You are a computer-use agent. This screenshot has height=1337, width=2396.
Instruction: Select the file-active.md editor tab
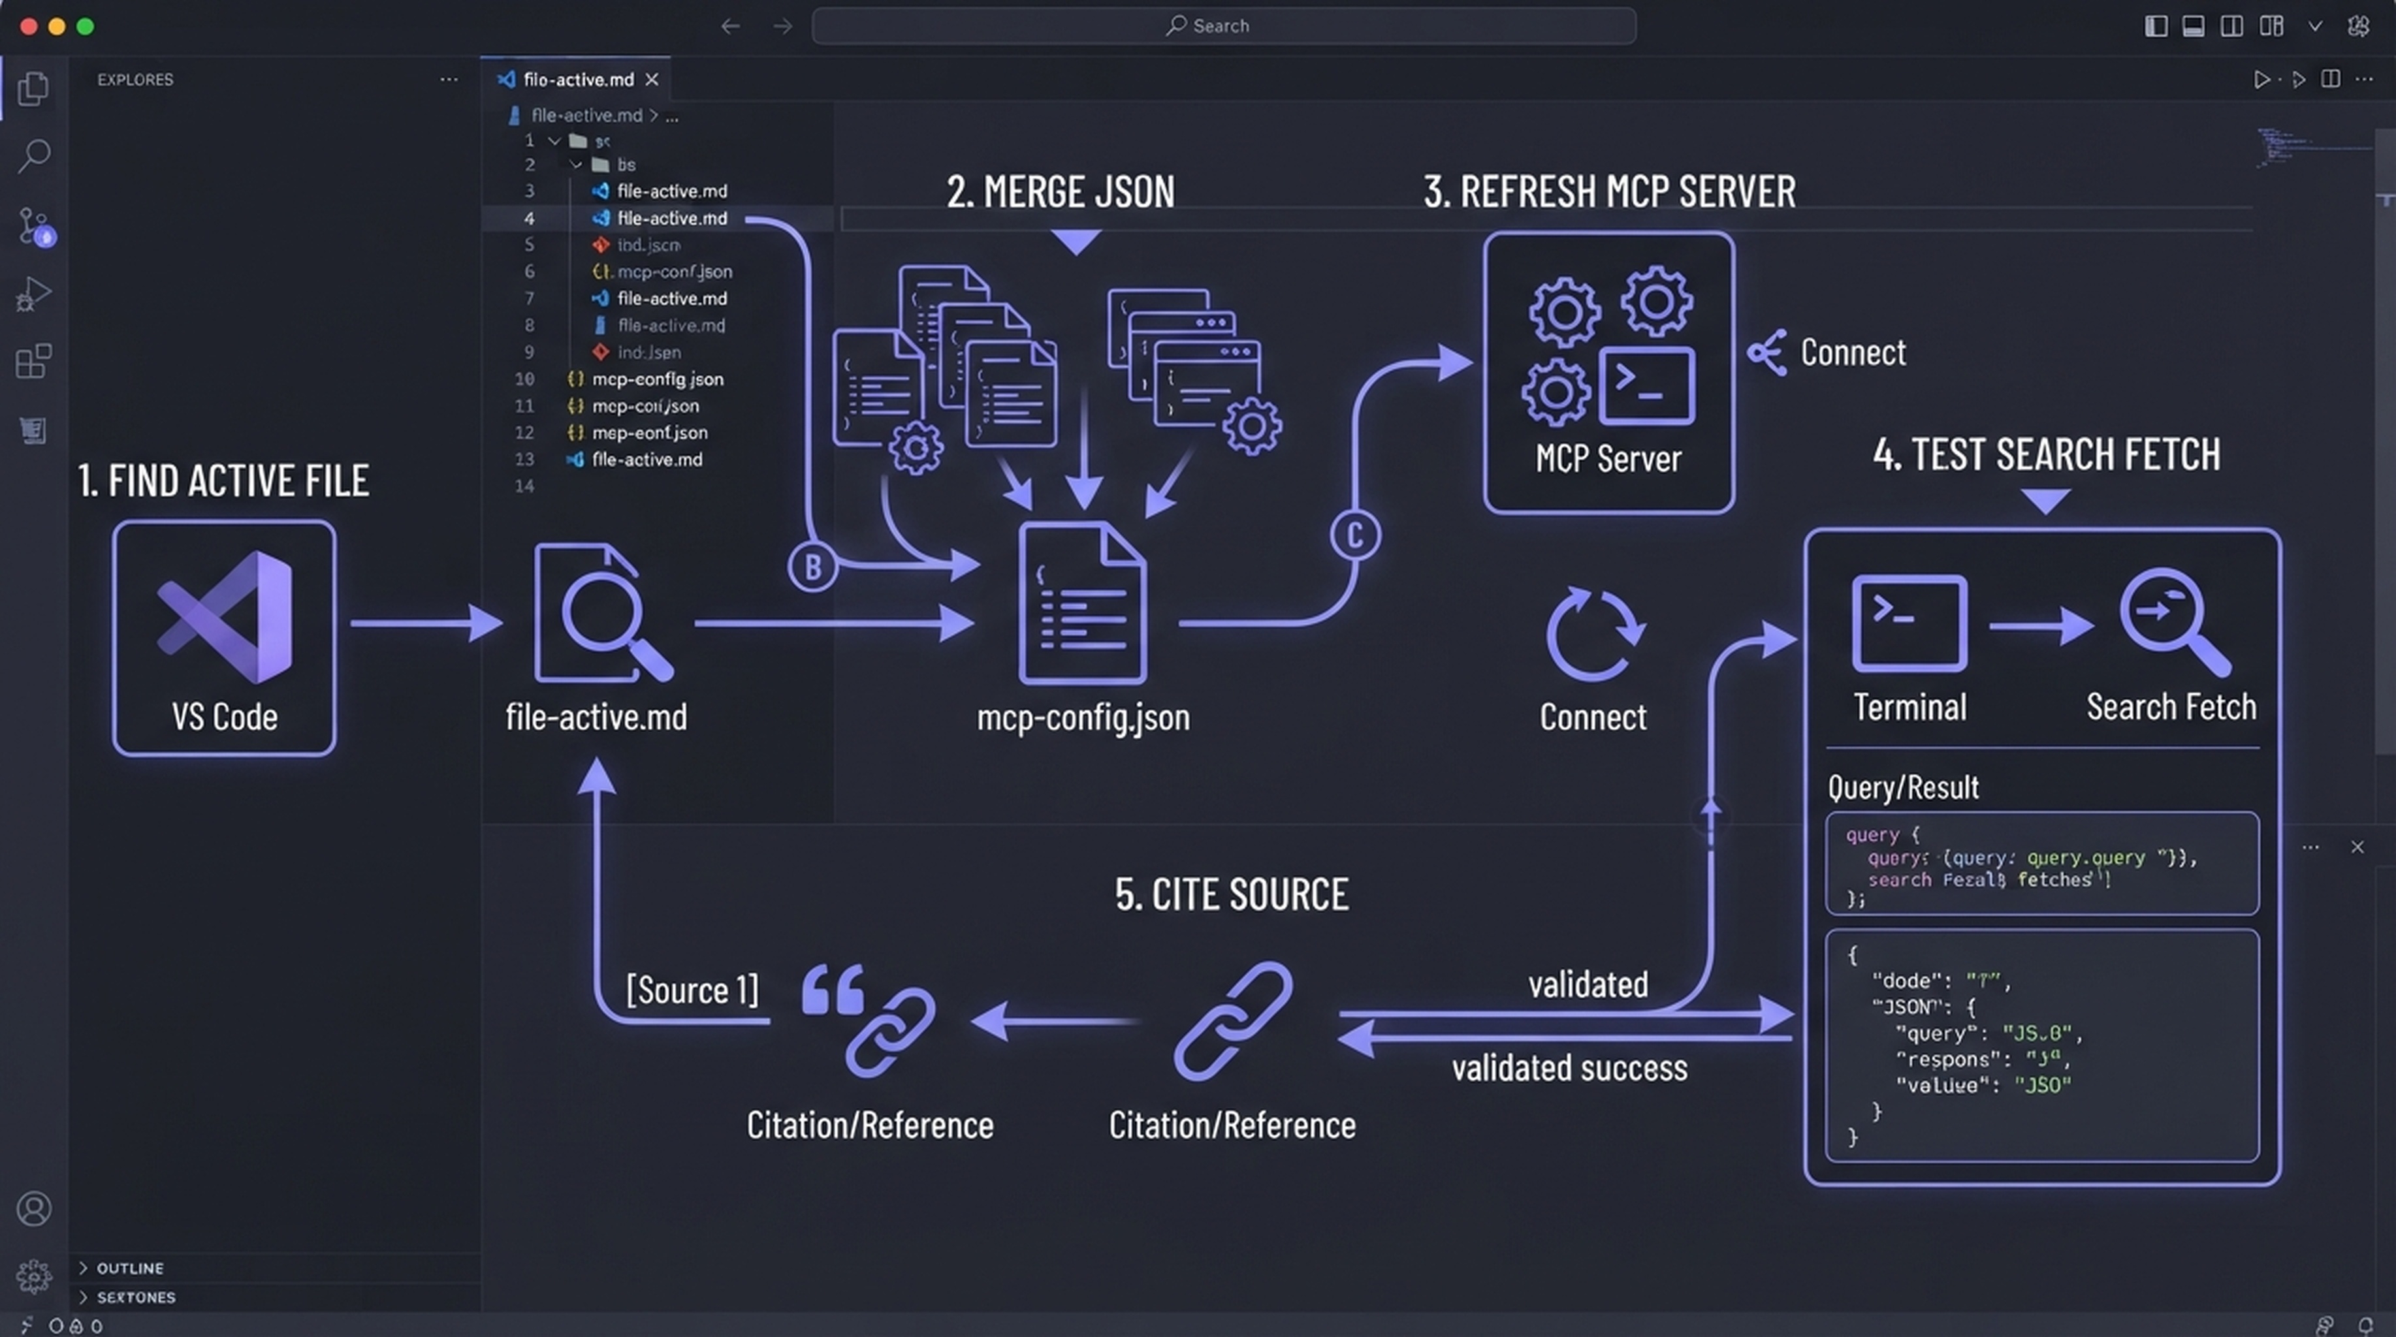point(576,79)
